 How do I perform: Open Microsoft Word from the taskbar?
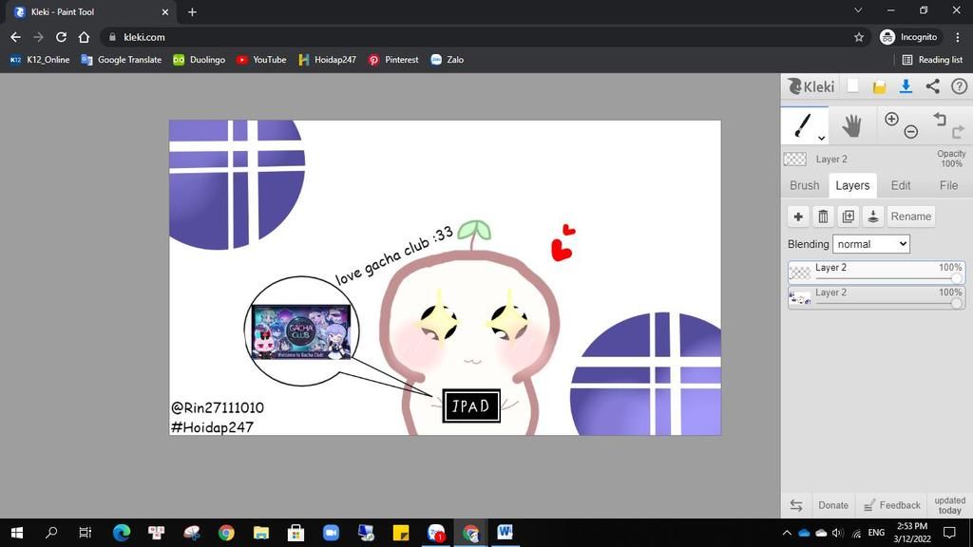[505, 532]
